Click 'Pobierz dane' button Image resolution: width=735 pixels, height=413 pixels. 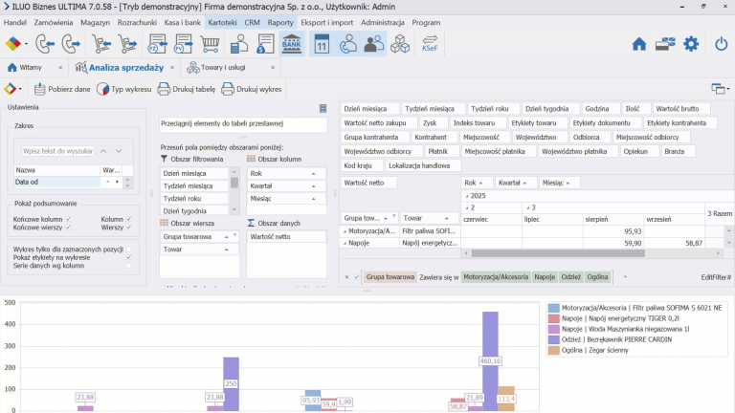(x=63, y=89)
